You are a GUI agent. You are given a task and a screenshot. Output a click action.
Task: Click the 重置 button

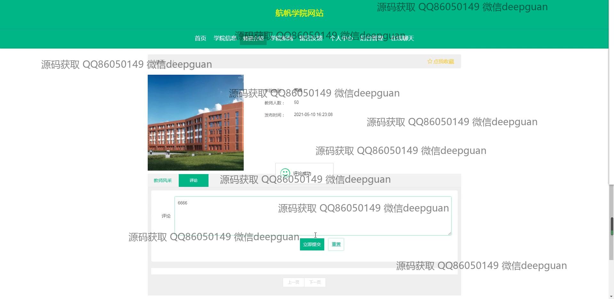(x=336, y=244)
